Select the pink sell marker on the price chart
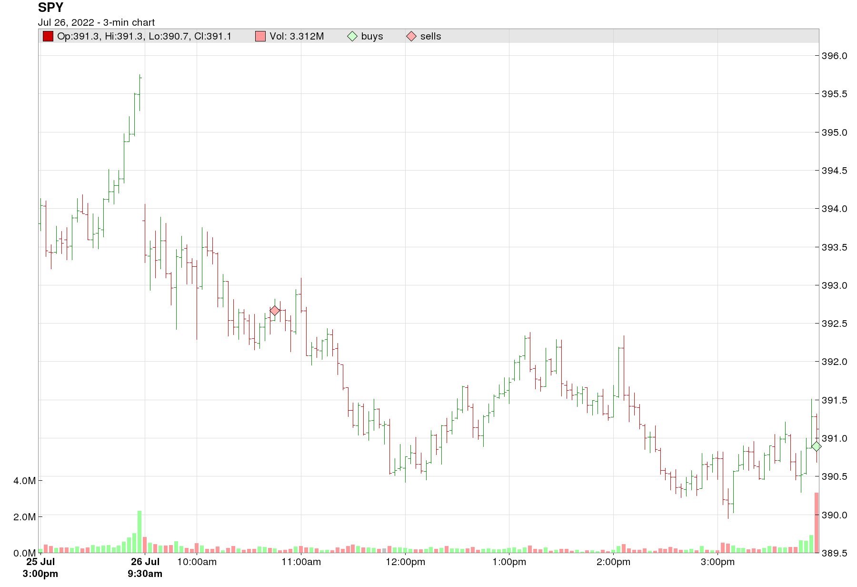The height and width of the screenshot is (587, 857). click(x=275, y=311)
